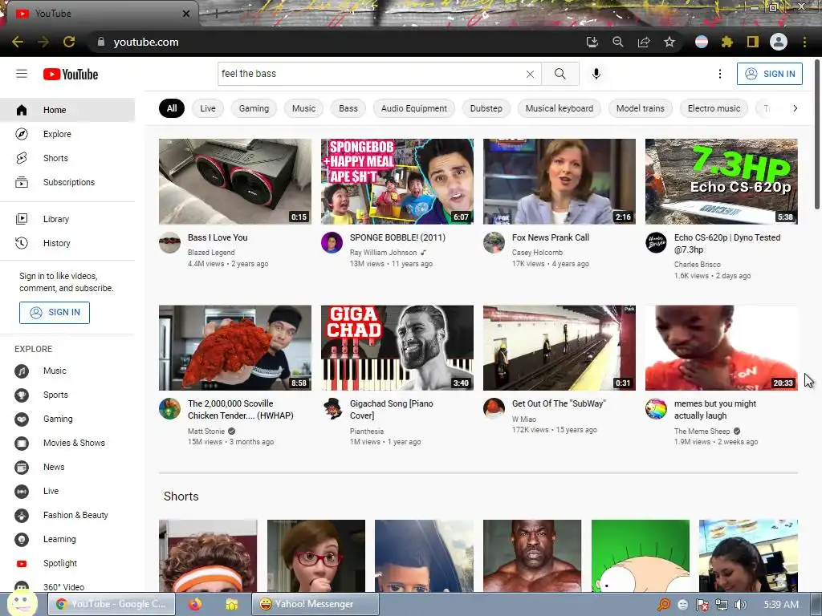The height and width of the screenshot is (616, 822).
Task: Play Gigachad Song piano cover thumbnail
Action: coord(397,348)
